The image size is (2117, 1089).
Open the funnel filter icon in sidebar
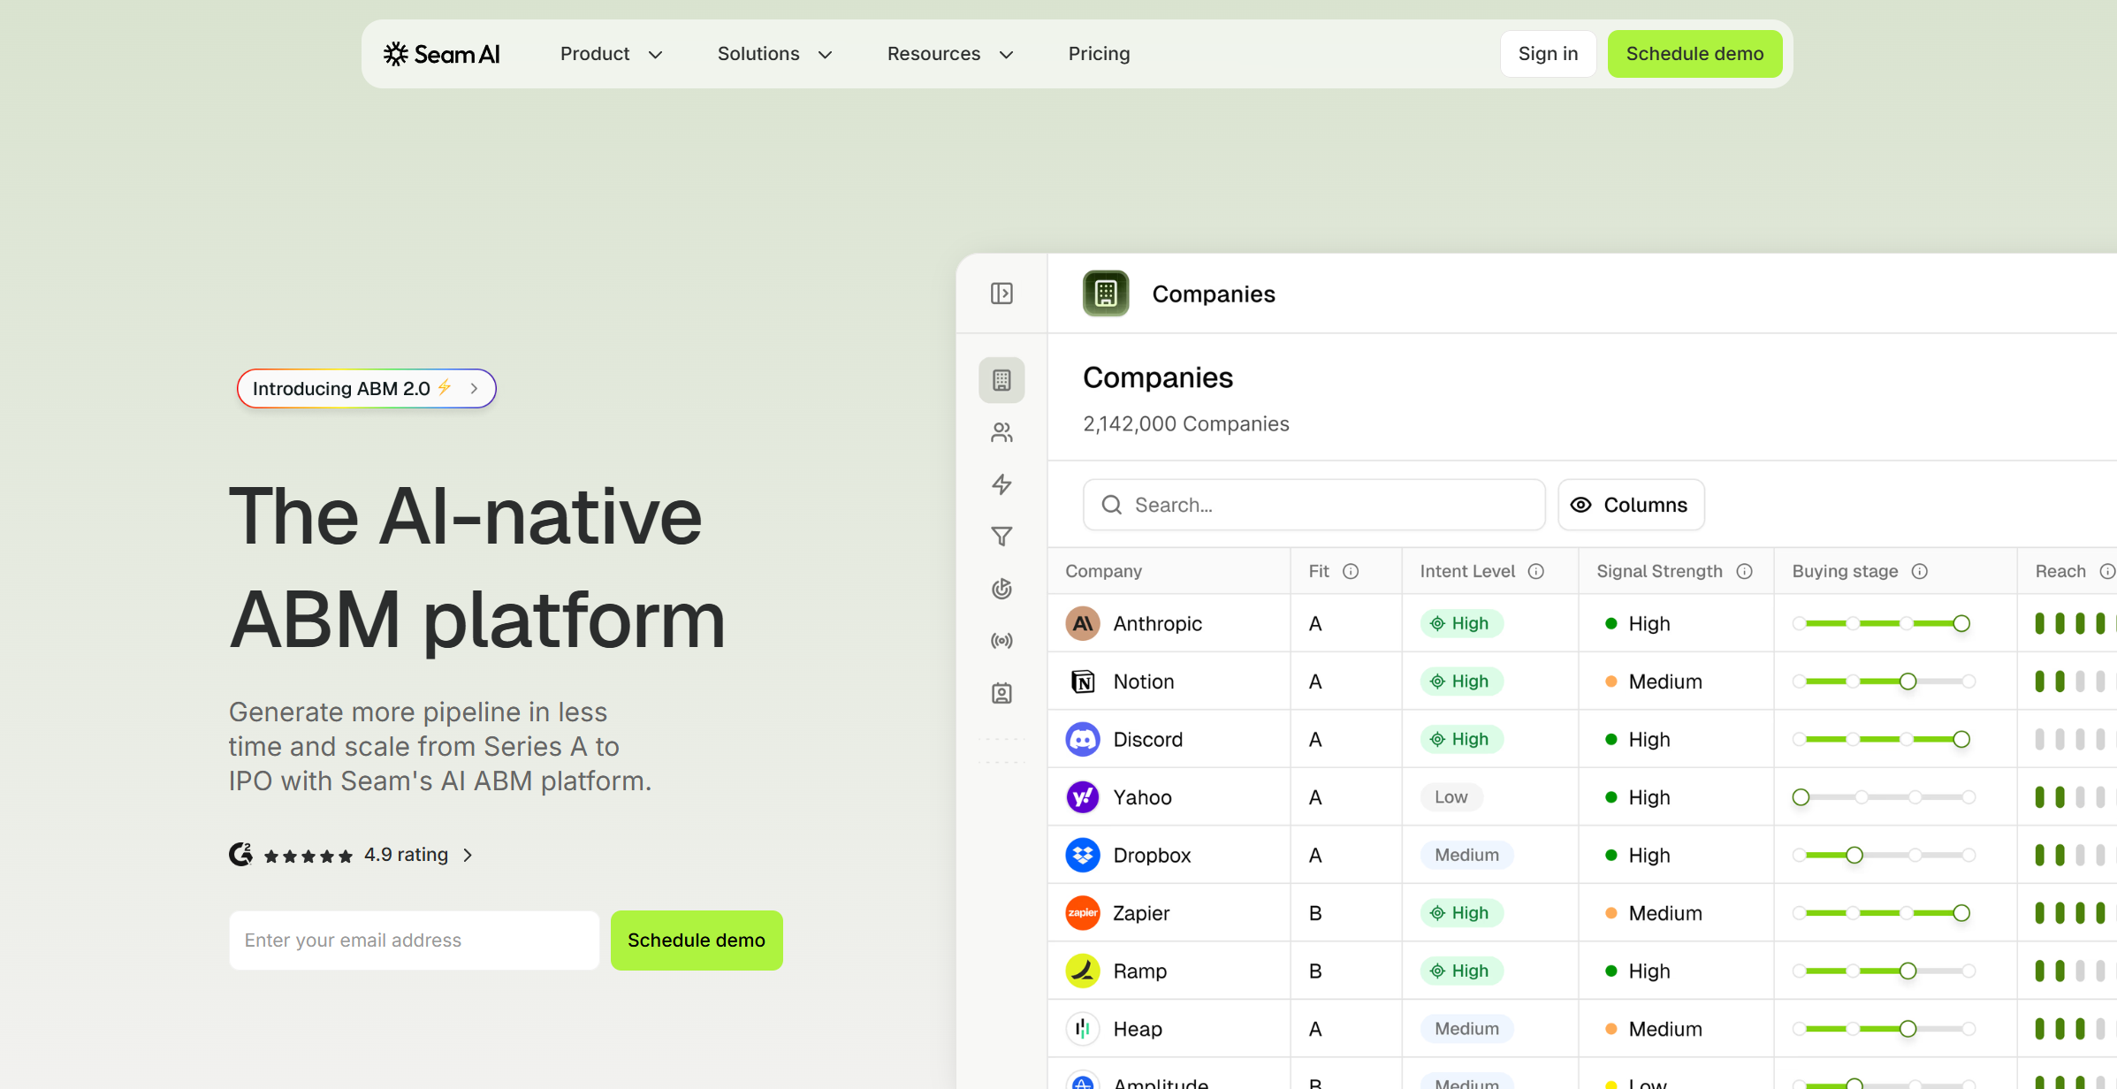coord(1001,537)
